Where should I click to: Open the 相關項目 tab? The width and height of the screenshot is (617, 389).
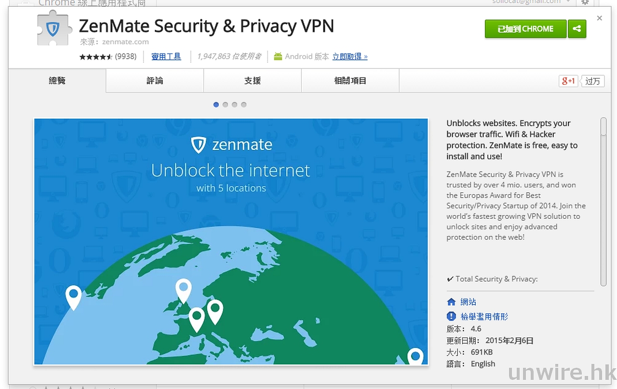coord(350,81)
